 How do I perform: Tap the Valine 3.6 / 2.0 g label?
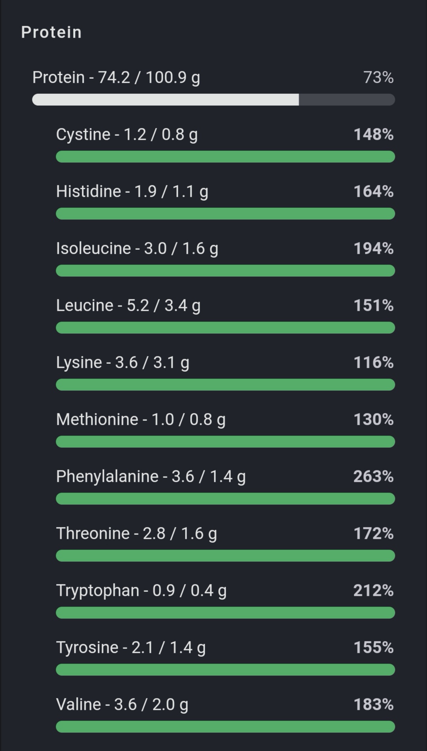(x=122, y=704)
